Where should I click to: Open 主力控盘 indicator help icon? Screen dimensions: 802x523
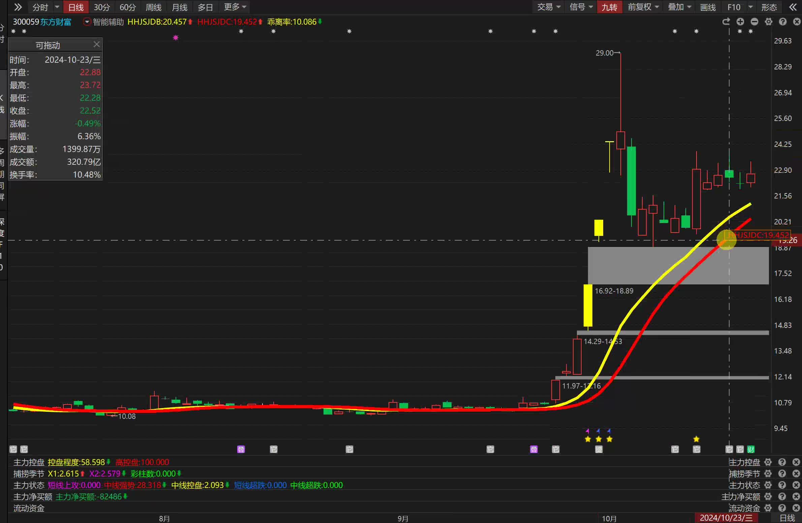782,462
